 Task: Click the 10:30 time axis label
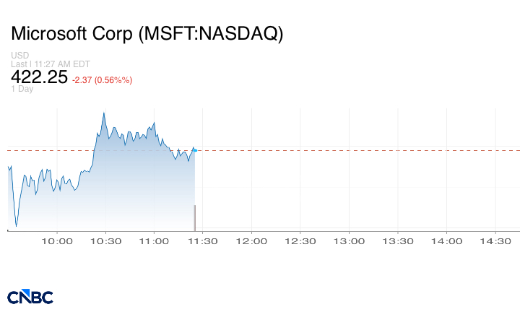click(105, 241)
